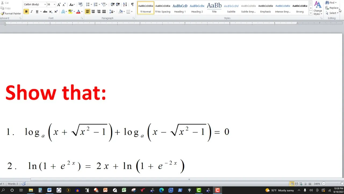Open Excel from taskbar
Screen dimensions: 344x194
124,190
